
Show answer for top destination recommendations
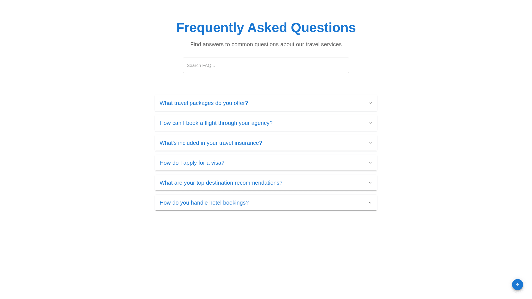coord(221,183)
